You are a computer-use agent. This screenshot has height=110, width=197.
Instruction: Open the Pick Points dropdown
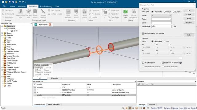pos(114,10)
